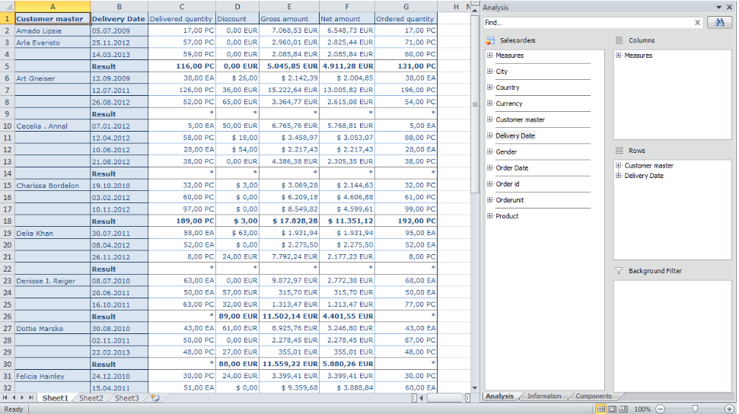Click the Delivered quantity header cell
Image resolution: width=739 pixels, height=414 pixels.
click(x=182, y=19)
